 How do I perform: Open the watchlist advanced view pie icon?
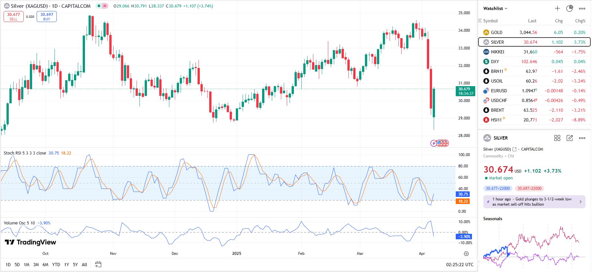point(570,8)
